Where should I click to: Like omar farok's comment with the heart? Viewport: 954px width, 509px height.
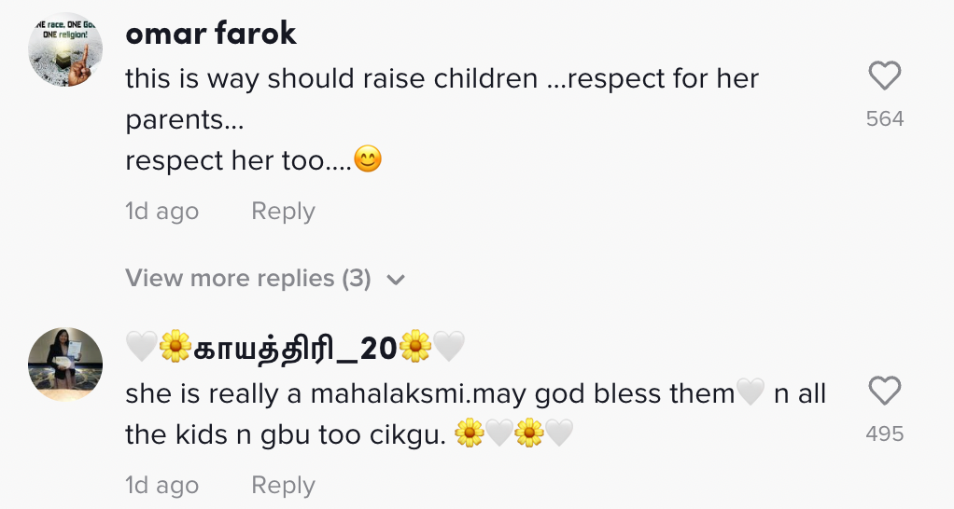(x=884, y=76)
